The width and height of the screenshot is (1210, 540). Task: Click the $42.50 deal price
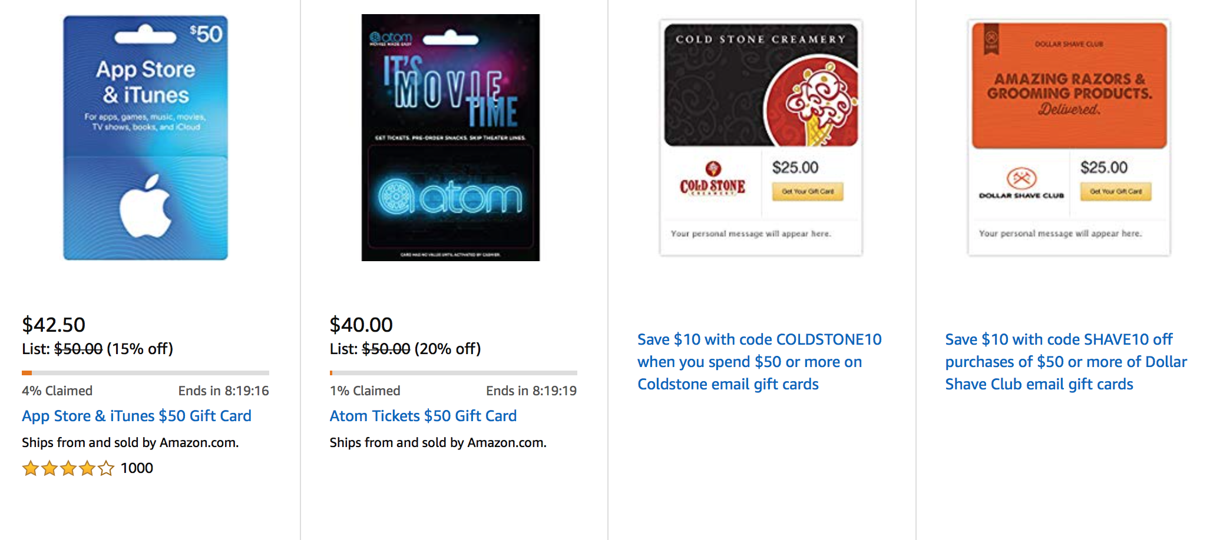54,325
